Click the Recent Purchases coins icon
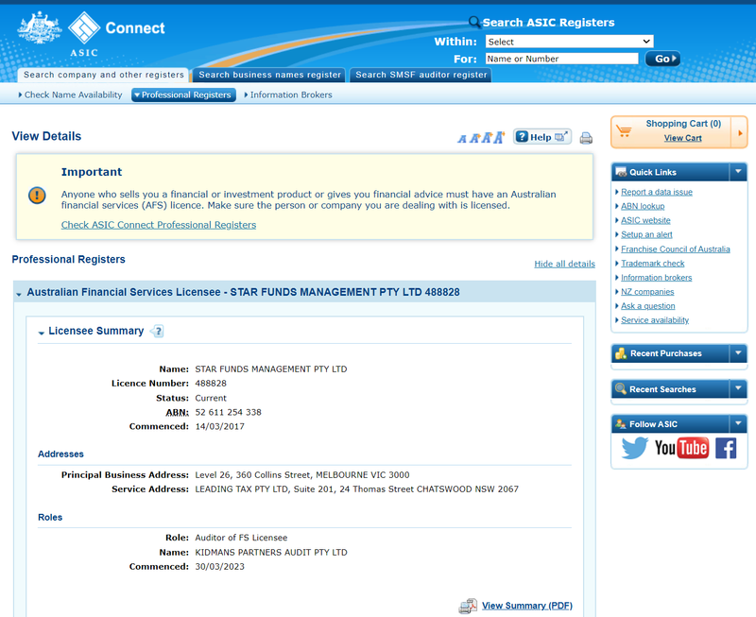 pyautogui.click(x=621, y=353)
